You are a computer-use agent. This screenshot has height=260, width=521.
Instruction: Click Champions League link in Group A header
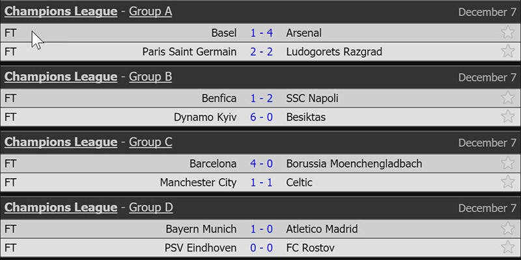[61, 11]
